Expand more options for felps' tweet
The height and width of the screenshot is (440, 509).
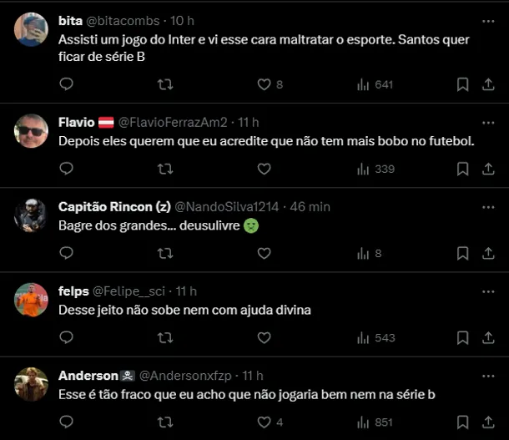[x=488, y=291]
